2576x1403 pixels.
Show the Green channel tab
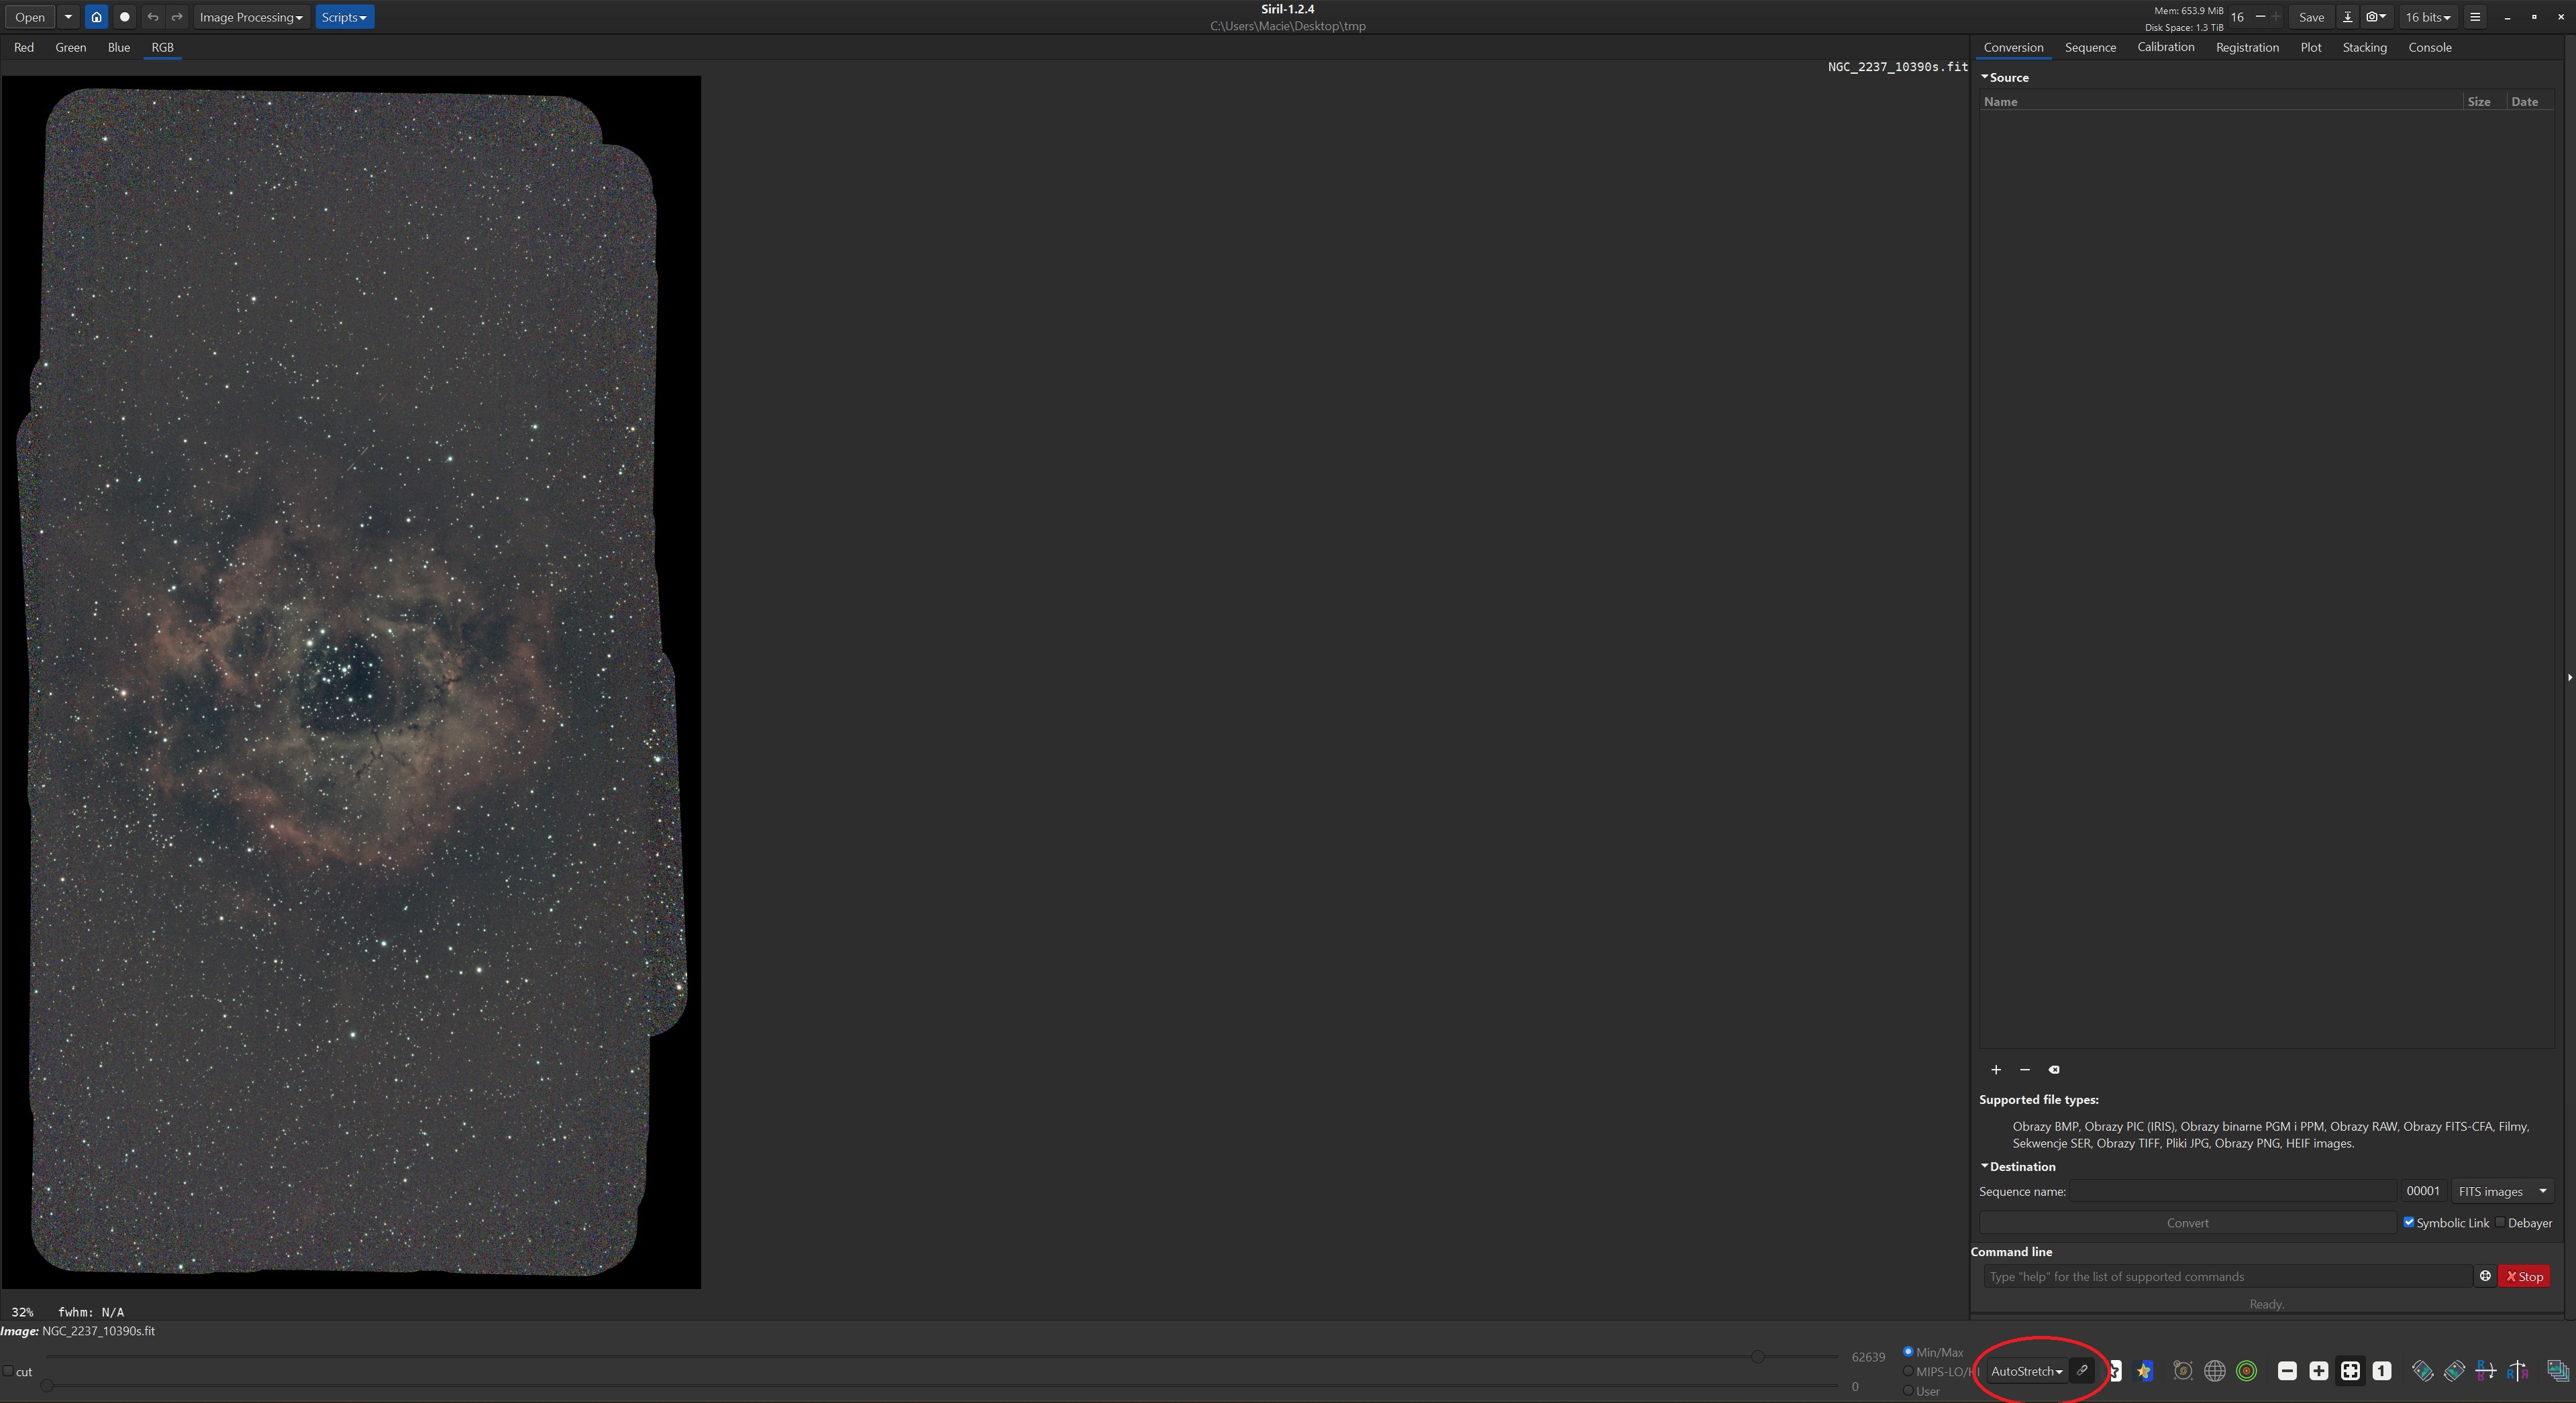(70, 47)
